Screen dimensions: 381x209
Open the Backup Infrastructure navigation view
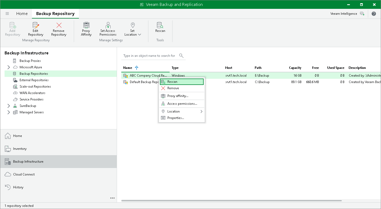tap(58, 162)
